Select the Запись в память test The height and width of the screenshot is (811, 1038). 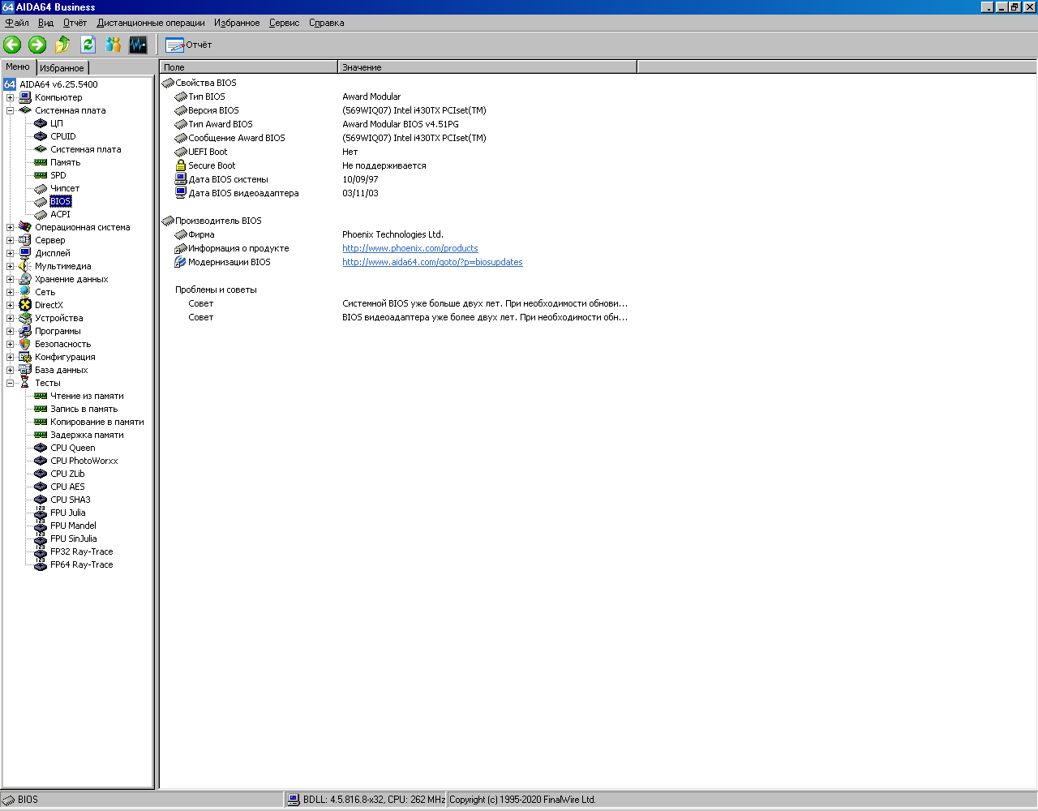[84, 409]
